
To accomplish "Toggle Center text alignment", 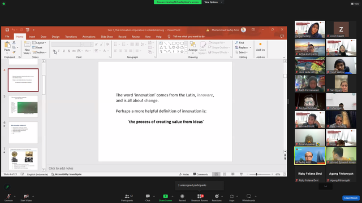I will pyautogui.click(x=120, y=51).
